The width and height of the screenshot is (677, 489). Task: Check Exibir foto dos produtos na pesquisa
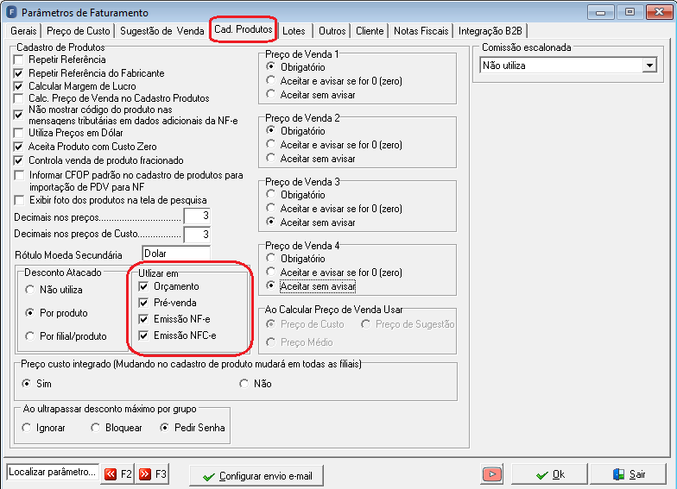[x=19, y=200]
